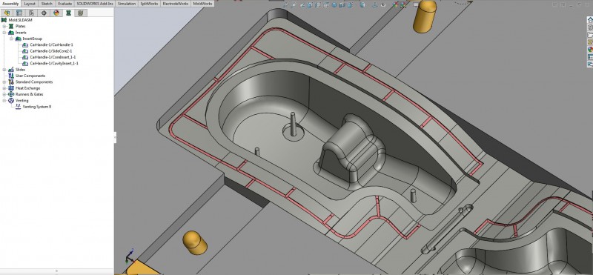Click the coordinate triad in viewport corner
This screenshot has width=593, height=275.
129,256
